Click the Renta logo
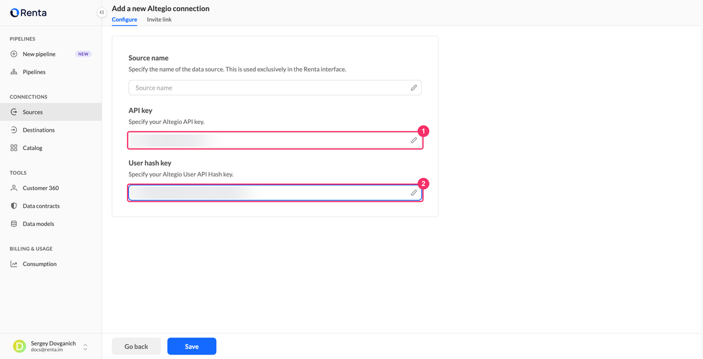The height and width of the screenshot is (359, 703). click(28, 13)
